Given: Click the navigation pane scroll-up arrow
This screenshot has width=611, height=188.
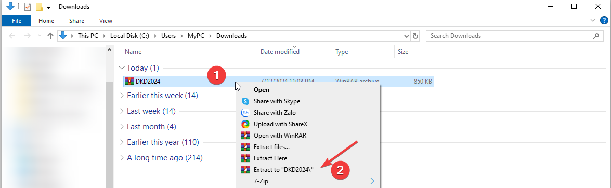Looking at the screenshot, I should coord(110,50).
